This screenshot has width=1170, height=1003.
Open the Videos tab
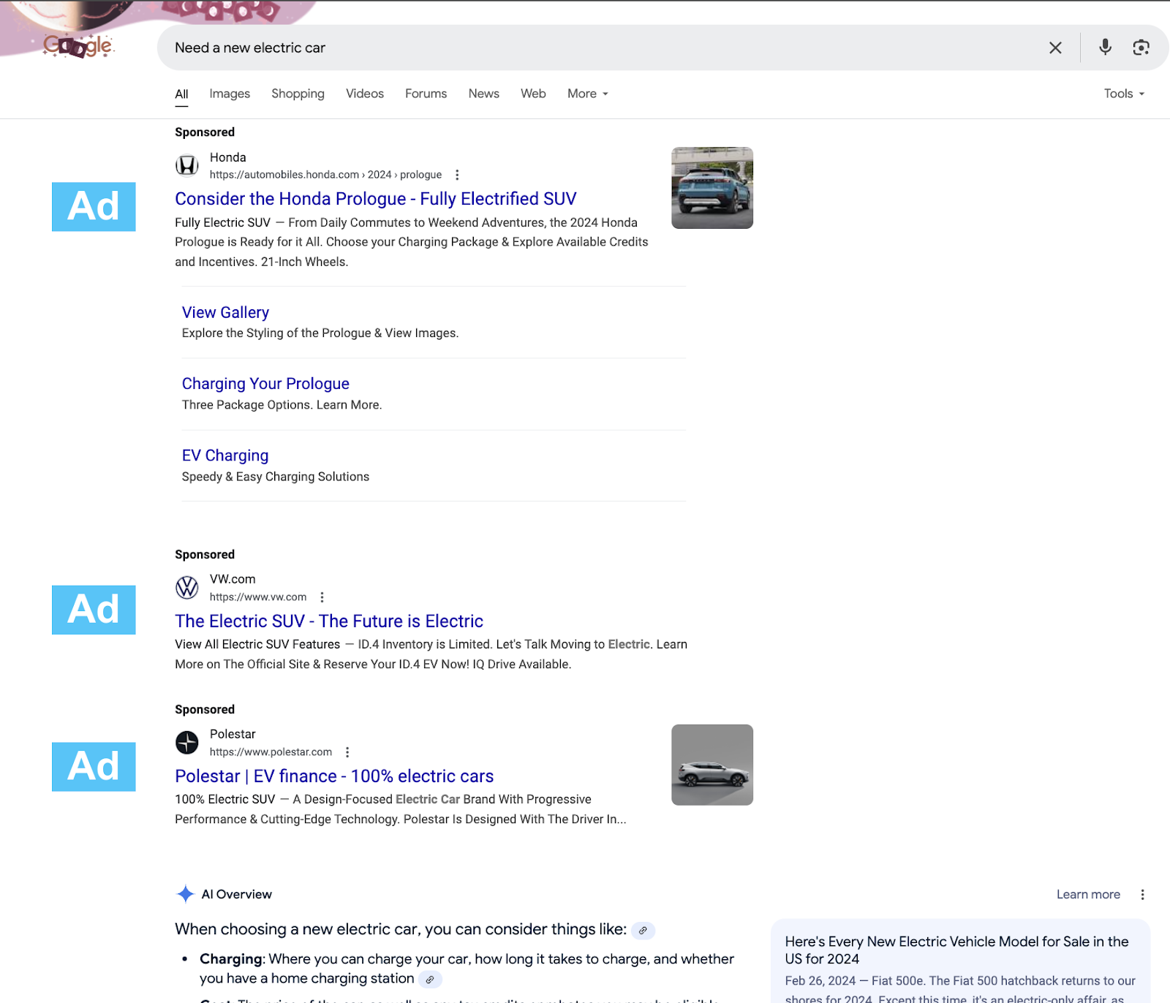pyautogui.click(x=365, y=94)
